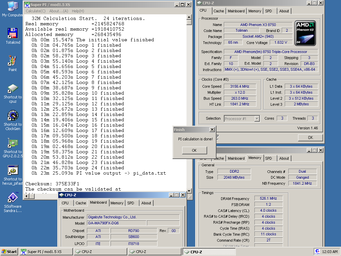Click the Super PI title bar icon
This screenshot has height=256, width=341.
[27, 5]
